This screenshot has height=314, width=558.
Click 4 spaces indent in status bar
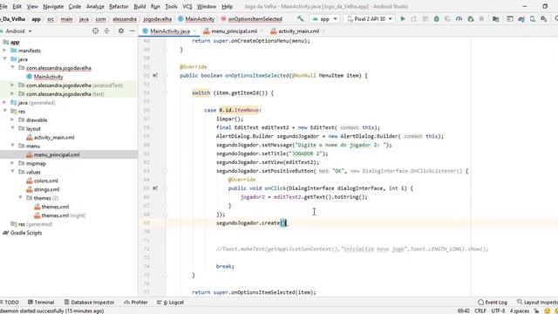[x=520, y=311]
